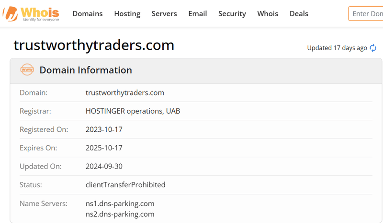This screenshot has height=223, width=383.
Task: Open the Hosting menu
Action: (127, 14)
